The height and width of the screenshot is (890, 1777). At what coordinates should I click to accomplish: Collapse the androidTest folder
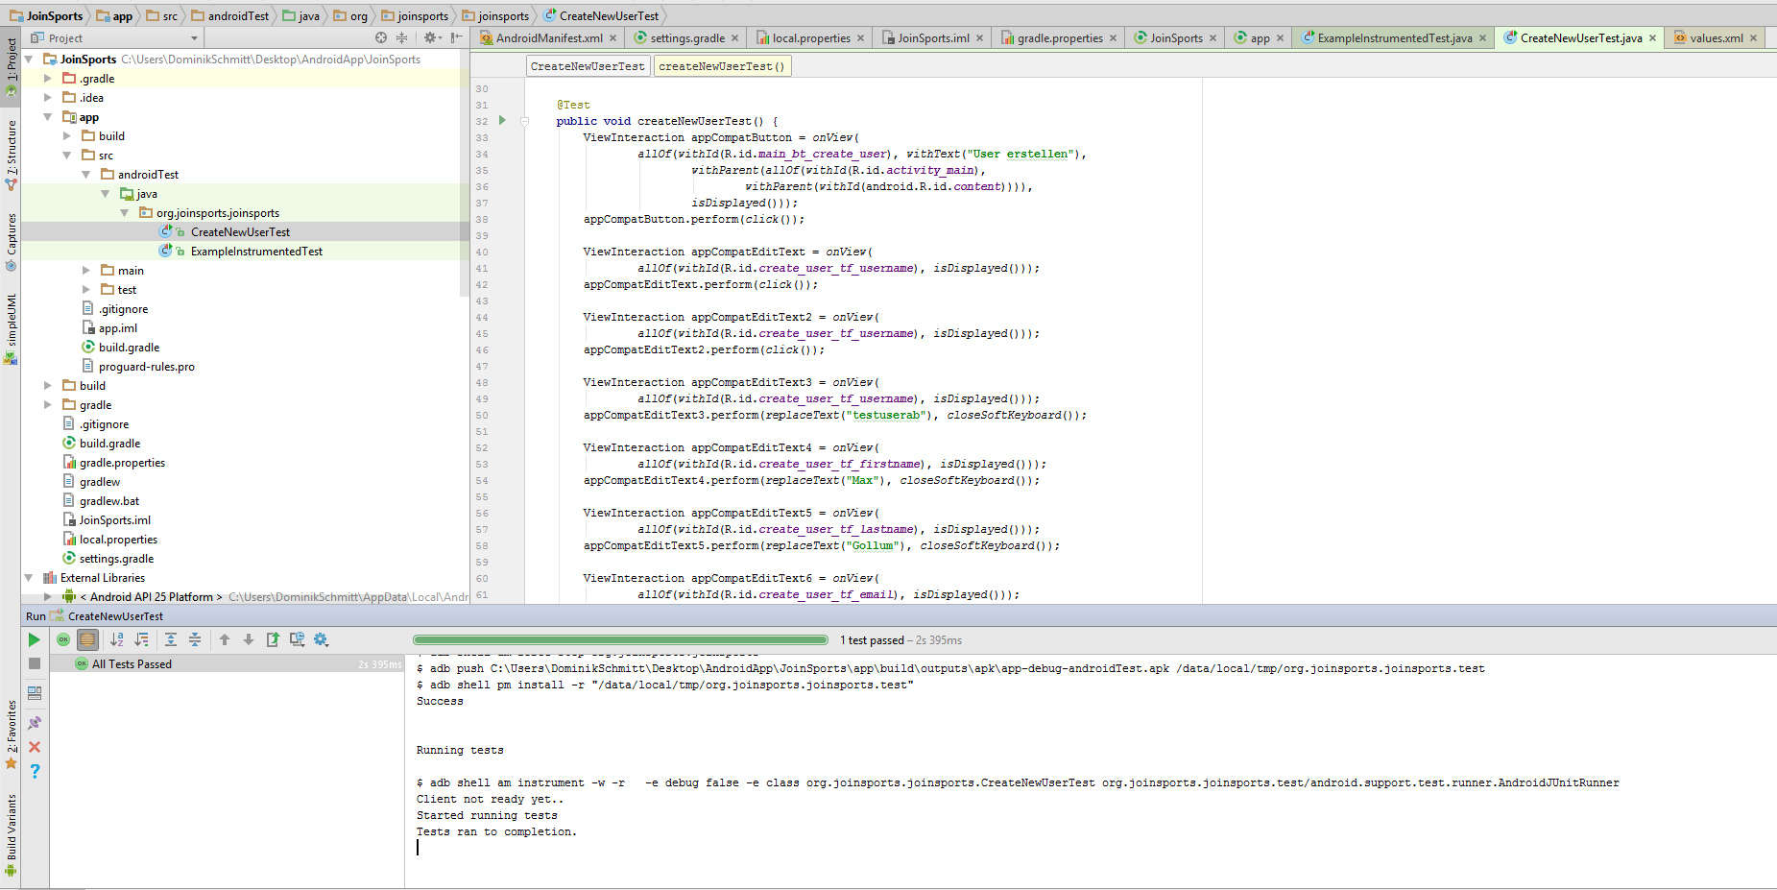86,175
